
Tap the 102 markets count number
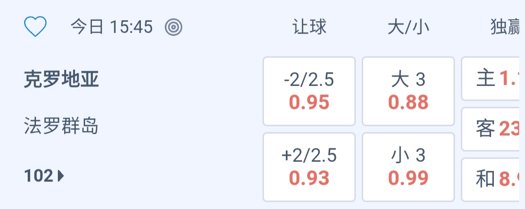click(x=38, y=176)
